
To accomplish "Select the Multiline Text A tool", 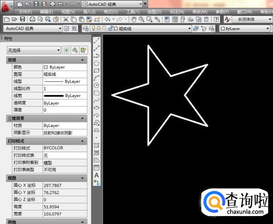I will [x=96, y=175].
